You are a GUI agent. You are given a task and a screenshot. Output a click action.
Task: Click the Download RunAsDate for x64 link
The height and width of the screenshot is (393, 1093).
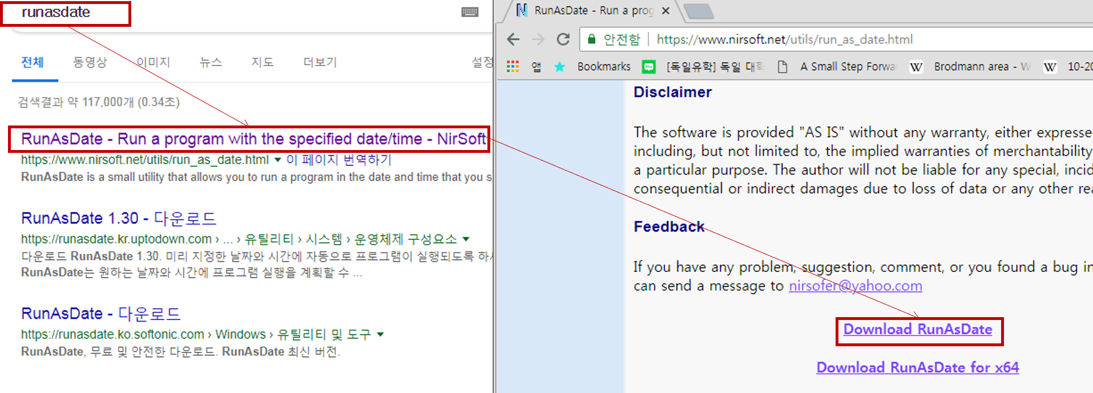pyautogui.click(x=918, y=368)
